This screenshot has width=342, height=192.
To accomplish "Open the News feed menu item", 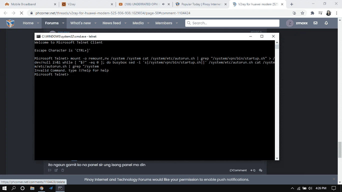I will (x=112, y=23).
